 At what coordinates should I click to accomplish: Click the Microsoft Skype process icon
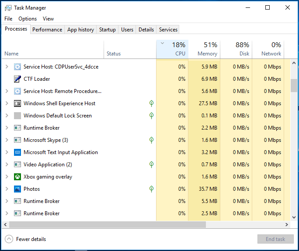pos(17,140)
